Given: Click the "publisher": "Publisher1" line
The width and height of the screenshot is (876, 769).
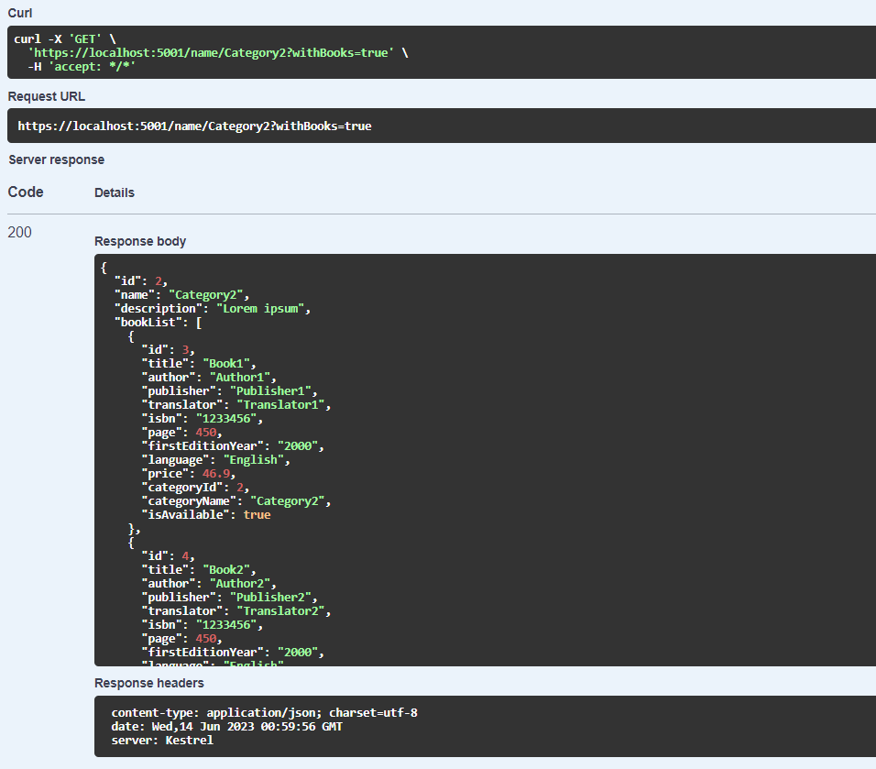Looking at the screenshot, I should [230, 391].
